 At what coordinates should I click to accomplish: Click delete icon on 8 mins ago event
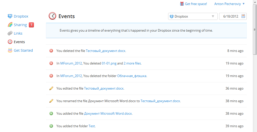coord(51,51)
